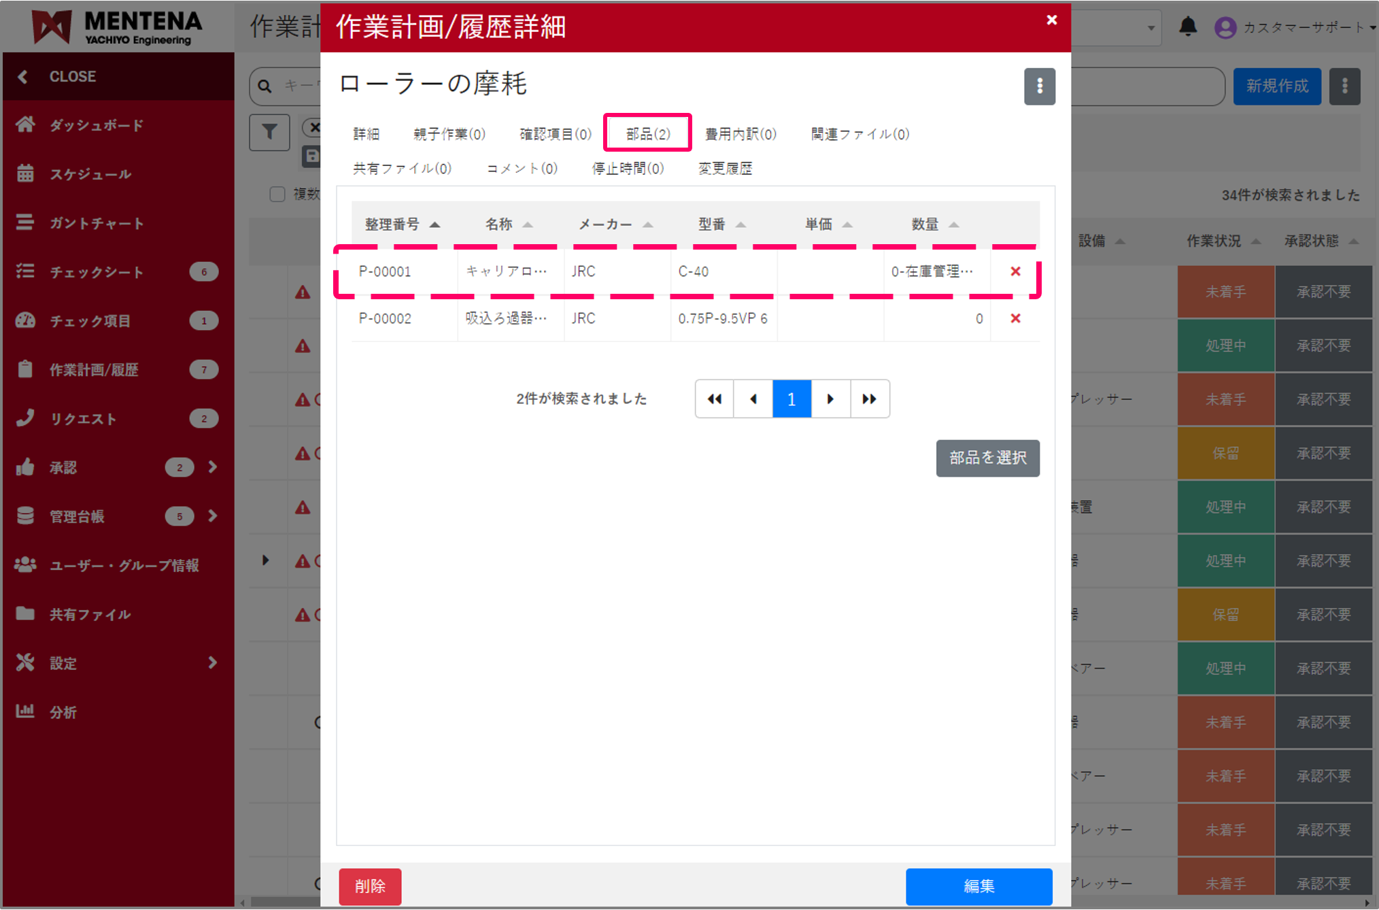Image resolution: width=1379 pixels, height=910 pixels.
Task: Expand the 管理台帳 submenu chevron
Action: pos(213,516)
